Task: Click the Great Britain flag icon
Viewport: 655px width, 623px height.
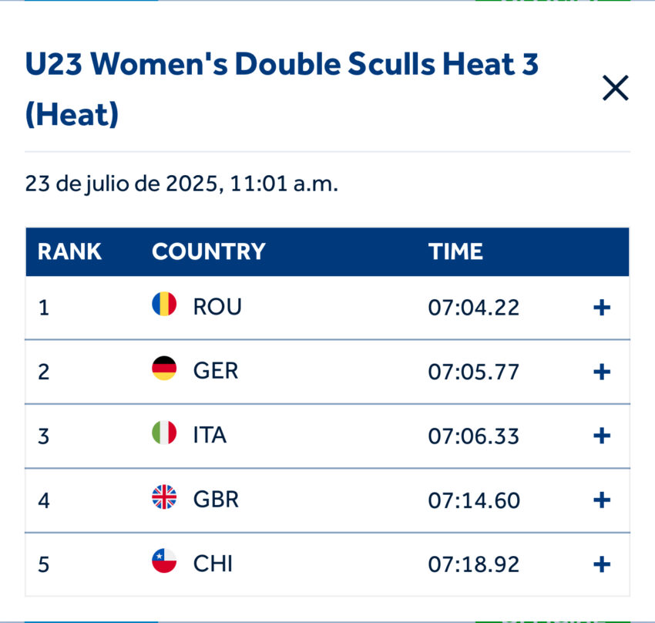Action: pos(164,497)
